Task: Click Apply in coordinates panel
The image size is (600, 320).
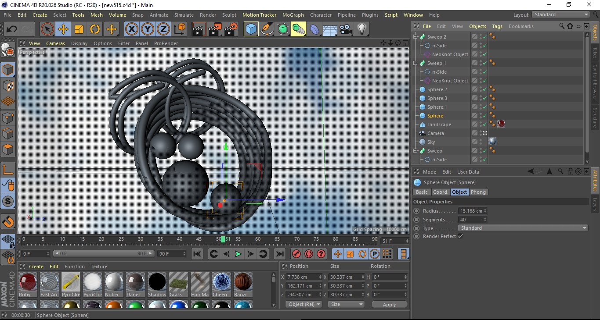Action: click(x=389, y=305)
